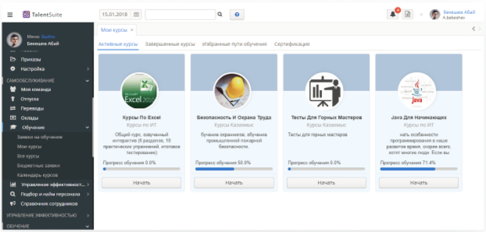The image size is (486, 232).
Task: Click the Управление эффективностью chart icon
Action: [13, 185]
